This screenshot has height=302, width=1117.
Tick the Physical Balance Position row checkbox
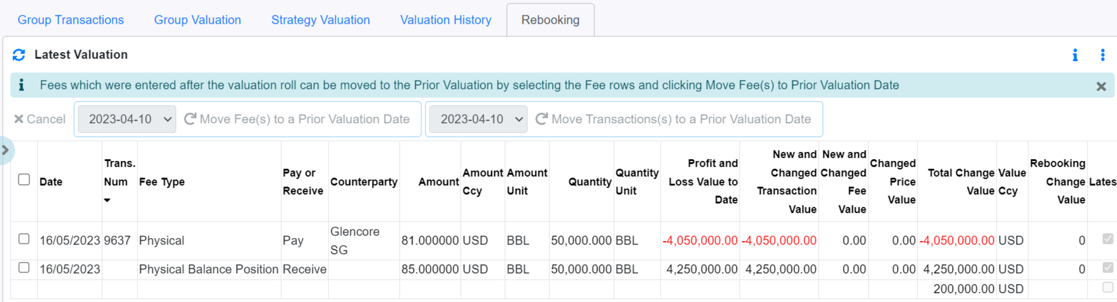24,267
